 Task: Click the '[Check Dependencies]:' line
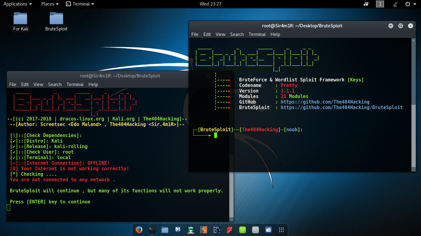coord(46,136)
